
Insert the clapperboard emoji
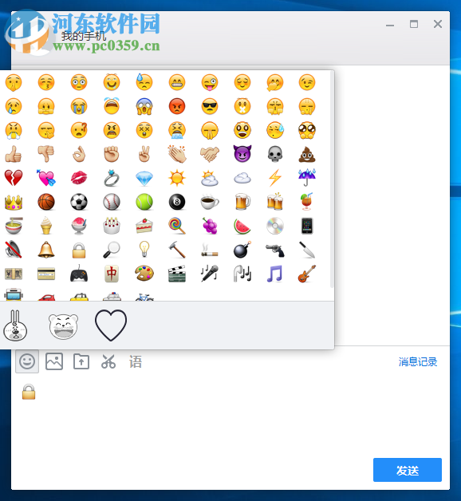pyautogui.click(x=177, y=274)
